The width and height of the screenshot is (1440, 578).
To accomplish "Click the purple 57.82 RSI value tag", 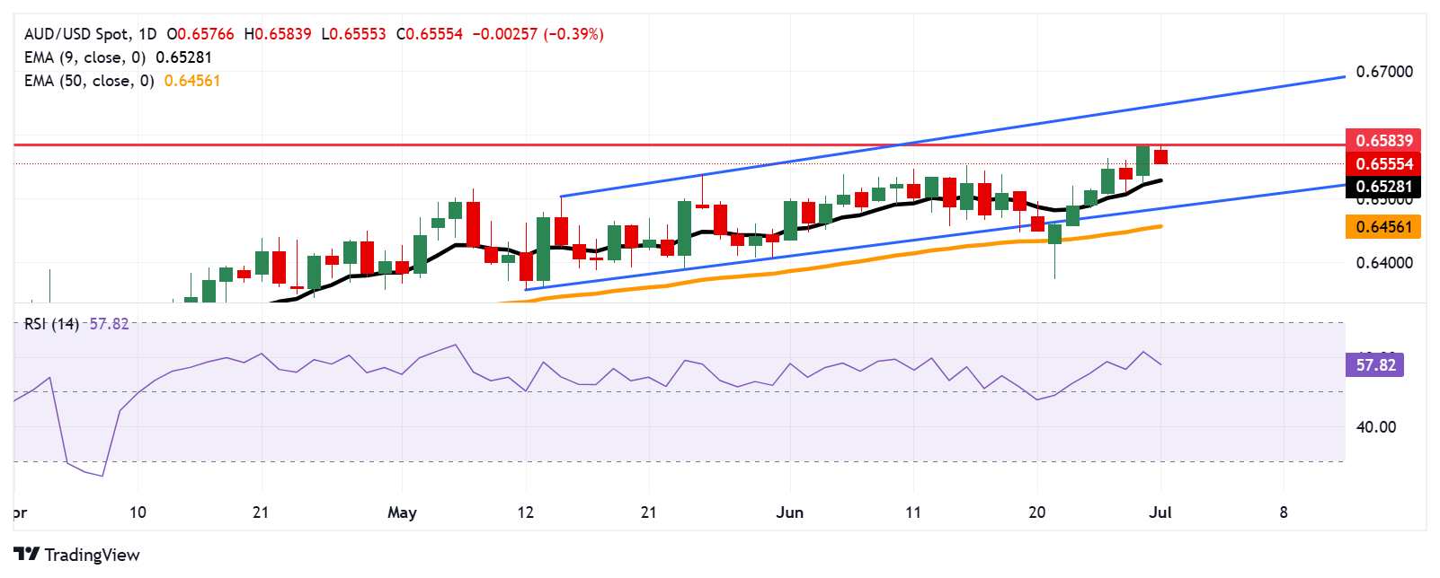I will point(1374,364).
